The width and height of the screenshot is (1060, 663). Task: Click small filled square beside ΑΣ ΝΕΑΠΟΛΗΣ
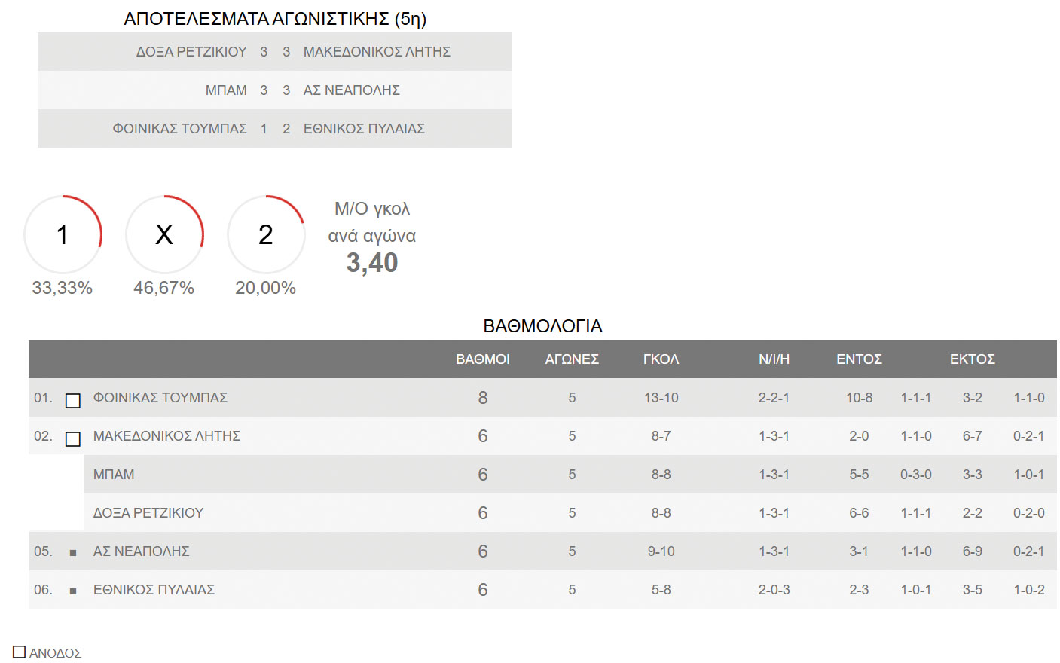coord(73,553)
